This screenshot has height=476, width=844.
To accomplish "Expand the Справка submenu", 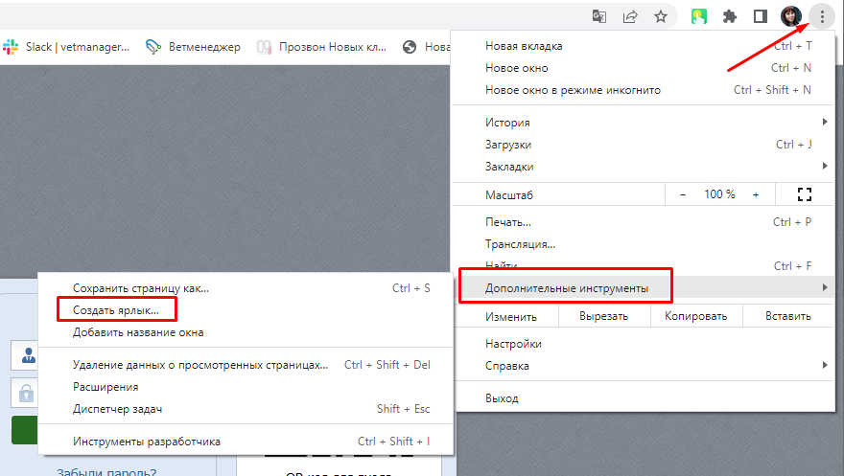I will 644,366.
